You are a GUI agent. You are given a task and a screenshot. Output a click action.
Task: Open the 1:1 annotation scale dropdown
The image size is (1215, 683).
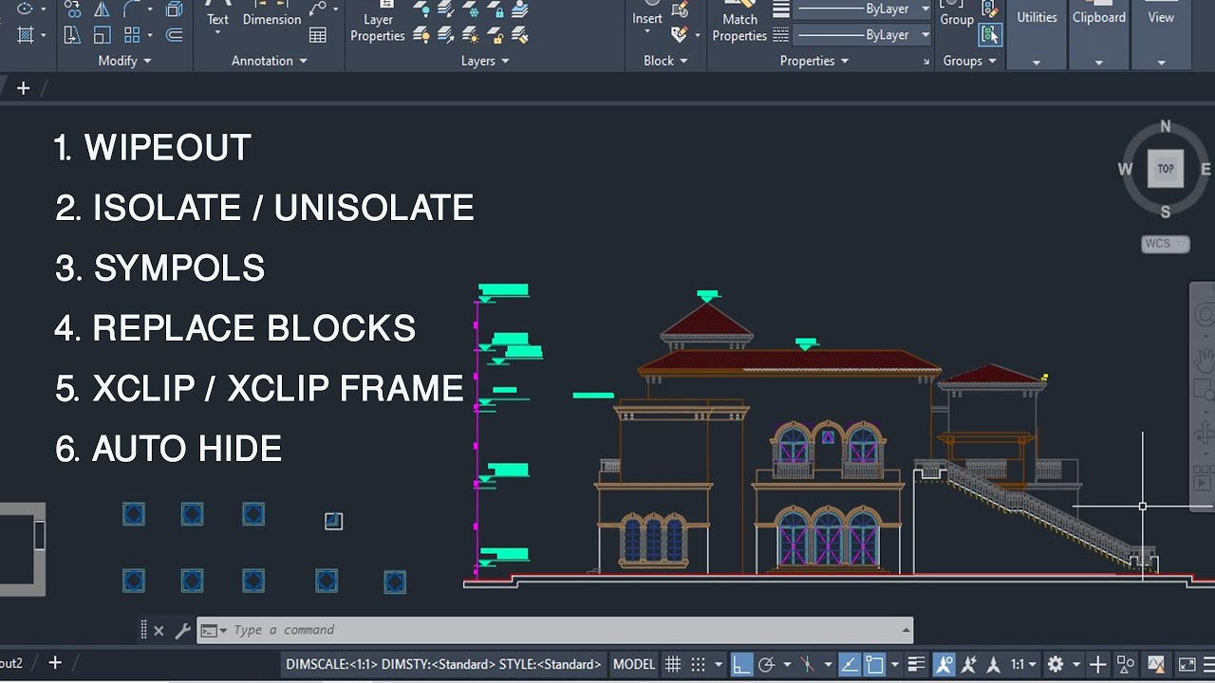[1023, 664]
